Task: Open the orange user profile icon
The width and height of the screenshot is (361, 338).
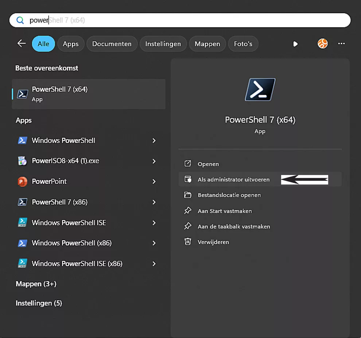Action: [323, 43]
